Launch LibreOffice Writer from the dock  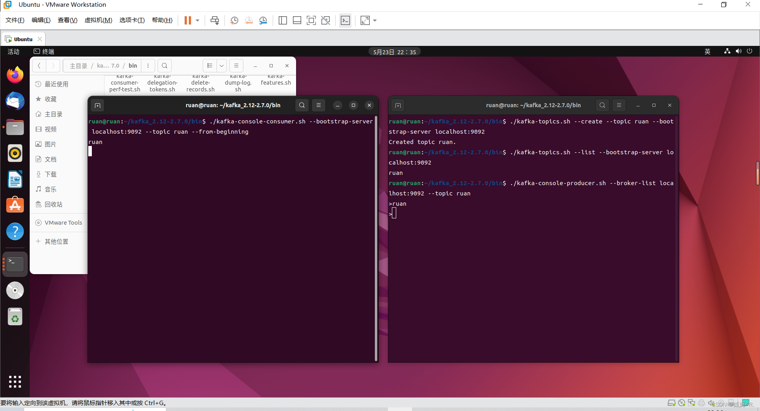point(15,180)
